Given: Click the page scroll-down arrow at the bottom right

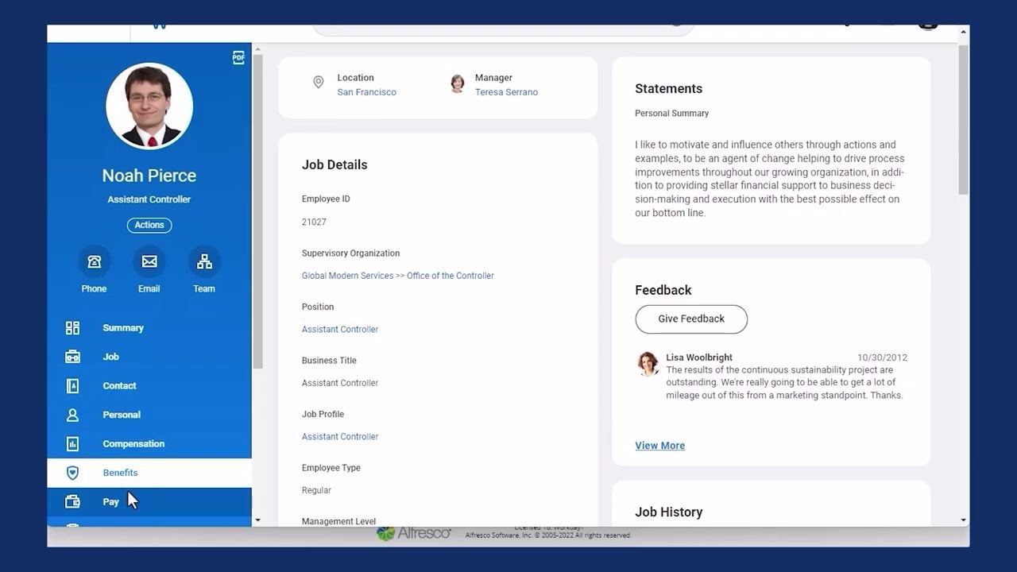Looking at the screenshot, I should tap(964, 520).
